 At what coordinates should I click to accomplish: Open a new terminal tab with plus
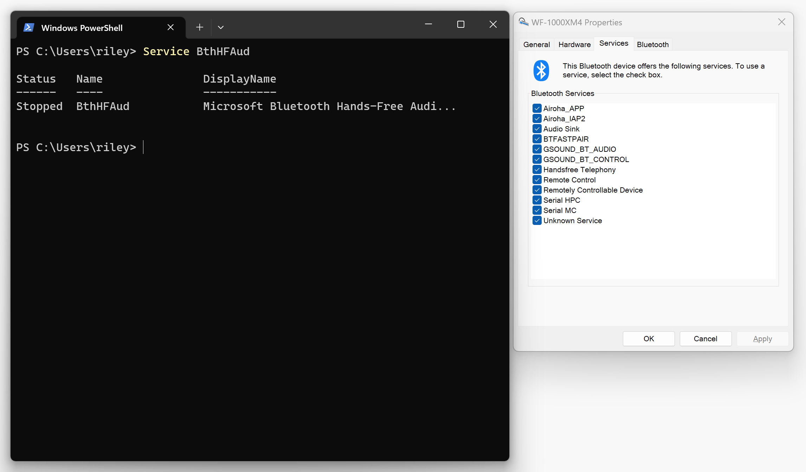(200, 27)
